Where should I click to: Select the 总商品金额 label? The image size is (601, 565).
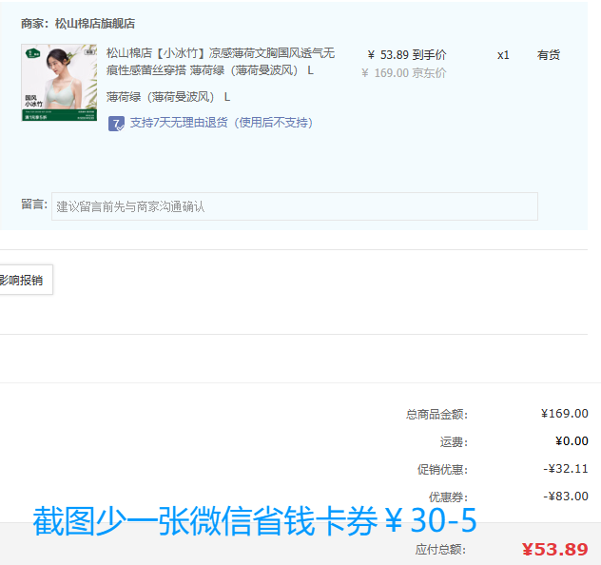[x=436, y=415]
